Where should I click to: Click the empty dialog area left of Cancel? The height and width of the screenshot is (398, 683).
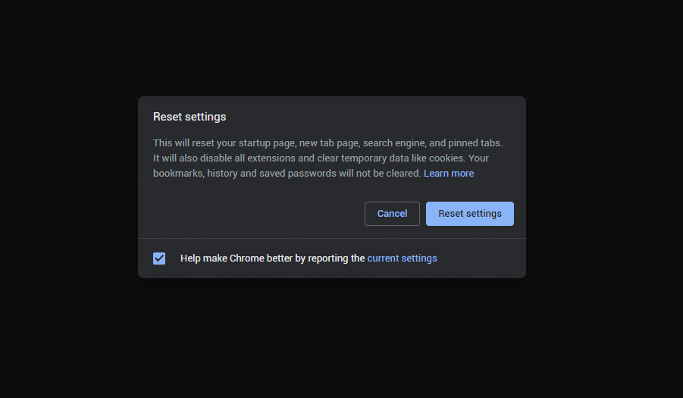(250, 214)
